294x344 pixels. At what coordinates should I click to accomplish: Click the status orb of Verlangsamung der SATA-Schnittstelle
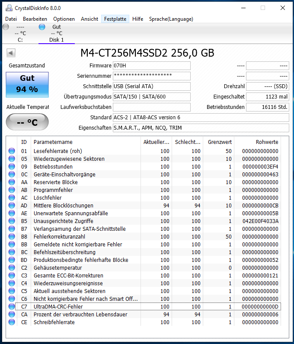click(x=12, y=229)
